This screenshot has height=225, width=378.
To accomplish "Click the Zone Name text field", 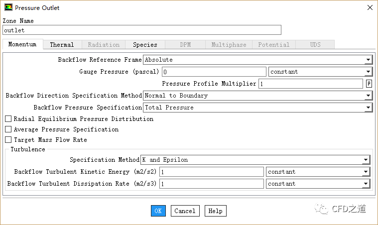I will tap(142, 30).
